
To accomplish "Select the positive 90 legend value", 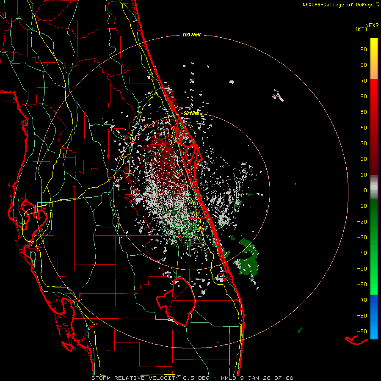I will pos(364,50).
